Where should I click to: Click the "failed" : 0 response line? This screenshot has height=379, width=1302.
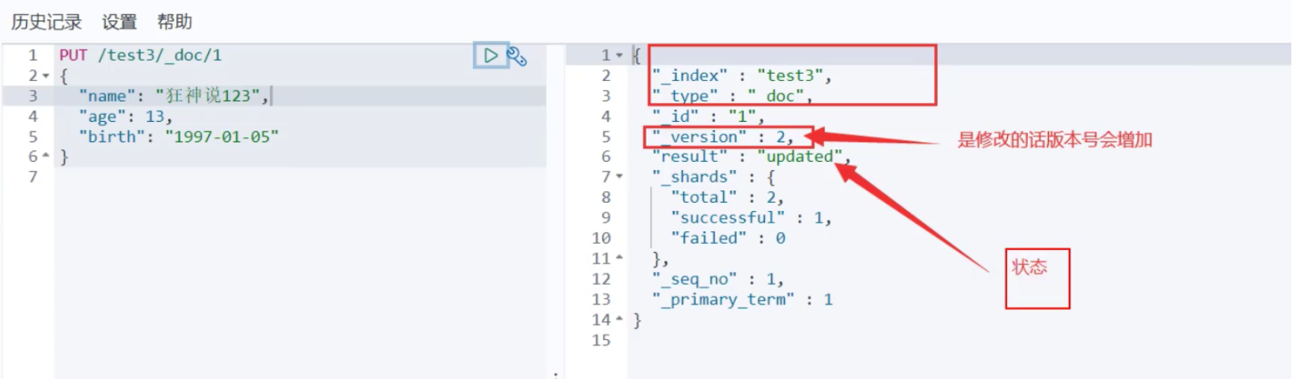(x=728, y=238)
